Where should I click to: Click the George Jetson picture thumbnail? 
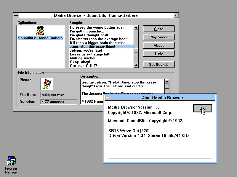tap(47, 84)
